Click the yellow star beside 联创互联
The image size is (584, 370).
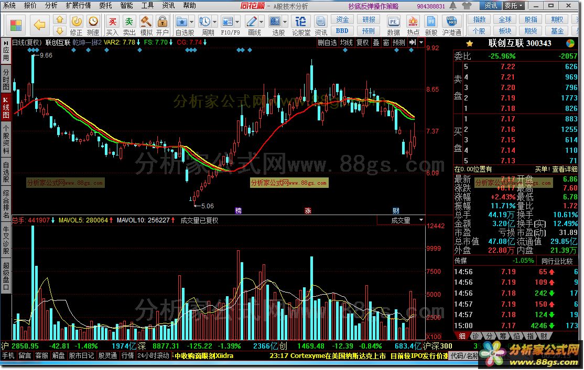point(469,43)
